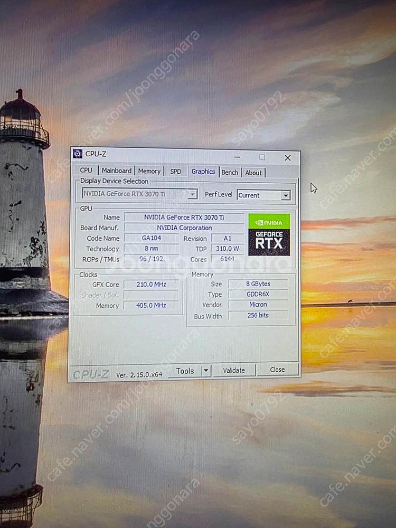The width and height of the screenshot is (396, 528).
Task: Open the Mainboard tab
Action: [117, 171]
